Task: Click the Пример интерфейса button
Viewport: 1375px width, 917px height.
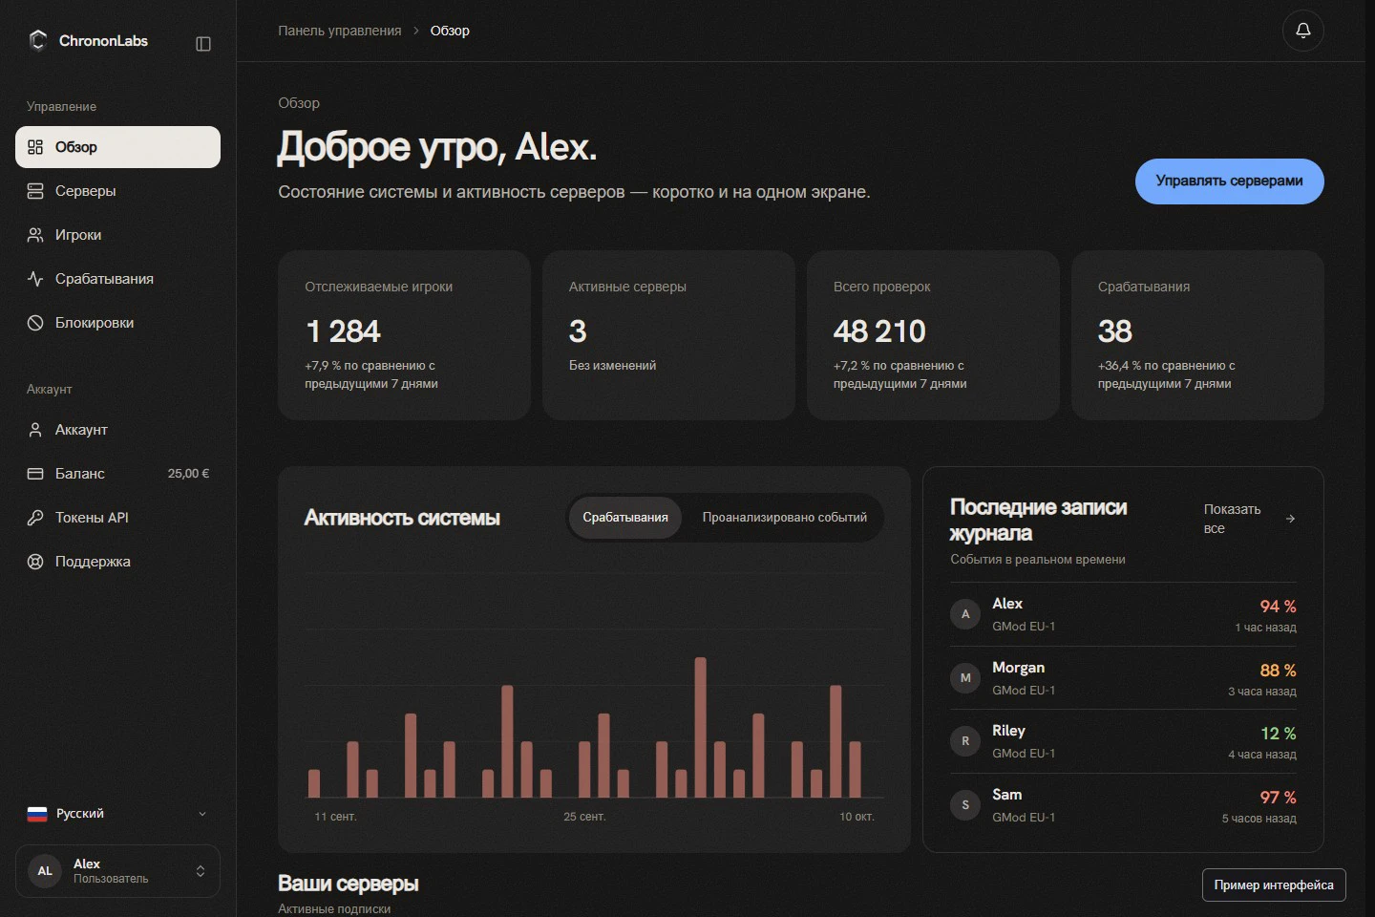Action: pos(1274,885)
